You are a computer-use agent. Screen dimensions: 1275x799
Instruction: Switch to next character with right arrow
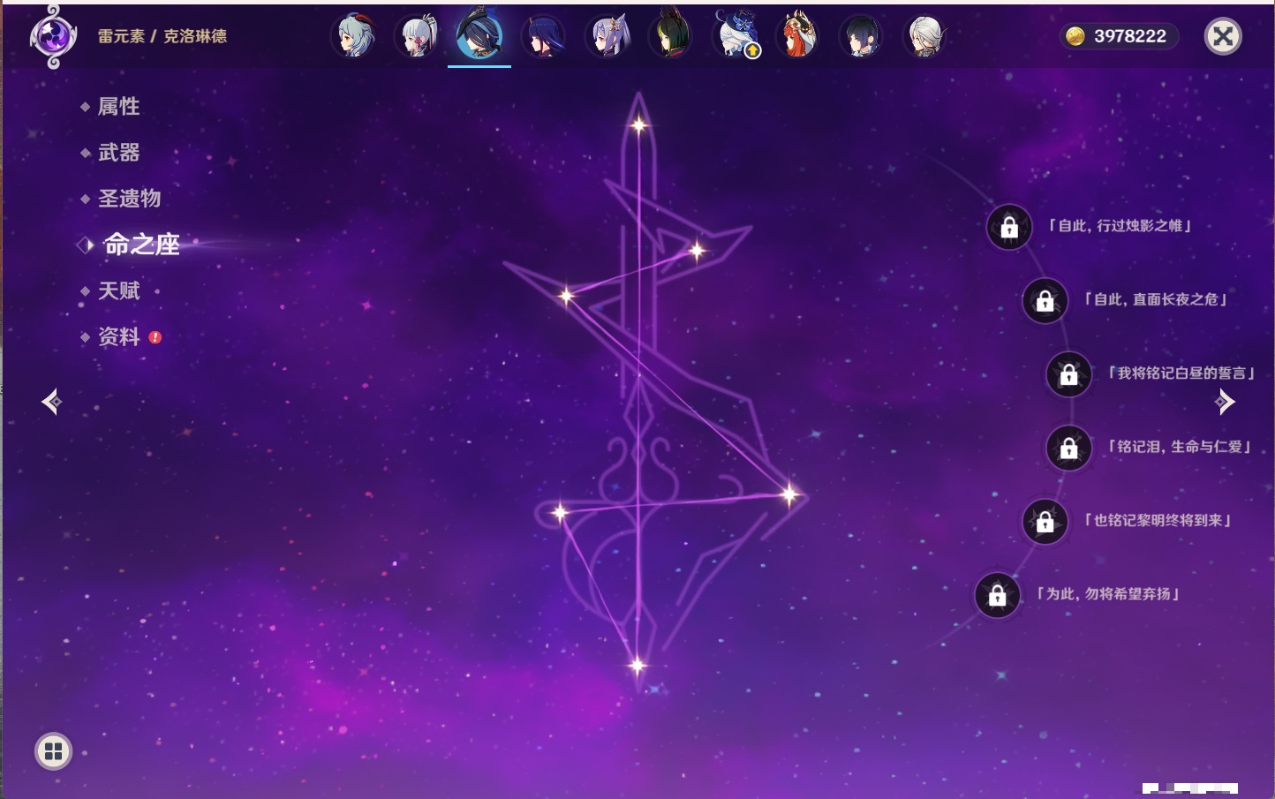tap(1225, 402)
